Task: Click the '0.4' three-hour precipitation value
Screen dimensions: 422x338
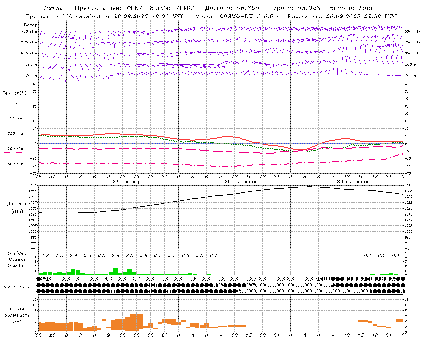Action: click(396, 256)
